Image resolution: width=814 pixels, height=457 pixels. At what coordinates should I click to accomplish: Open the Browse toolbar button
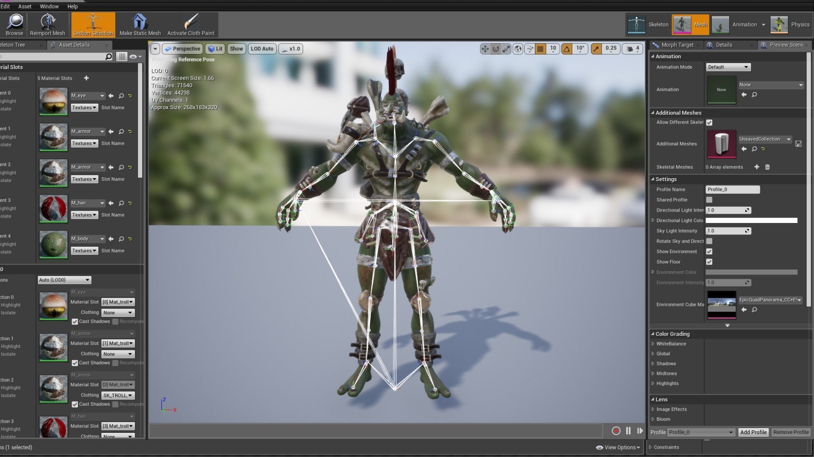pyautogui.click(x=14, y=25)
